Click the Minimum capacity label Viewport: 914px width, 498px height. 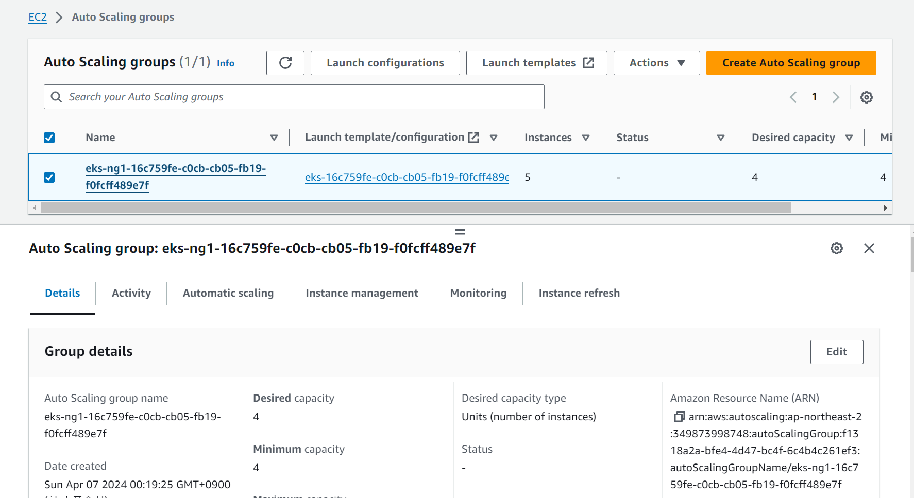point(299,449)
